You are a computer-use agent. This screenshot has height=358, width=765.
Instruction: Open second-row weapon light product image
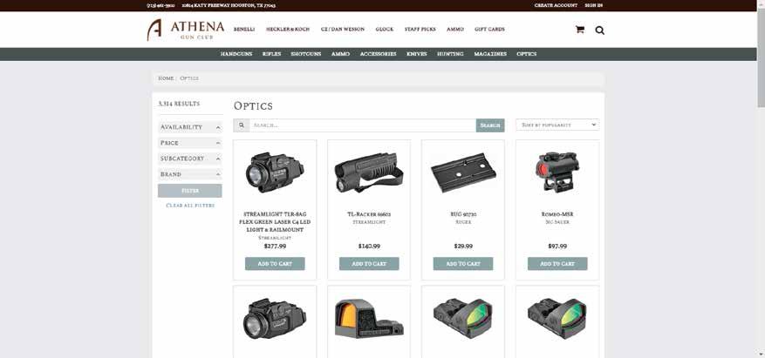click(x=275, y=319)
